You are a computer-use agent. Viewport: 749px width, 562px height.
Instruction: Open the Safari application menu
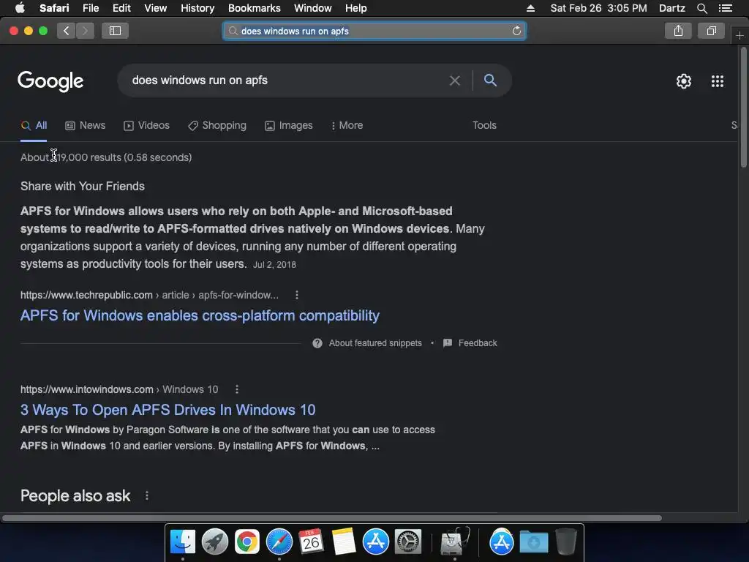(x=54, y=8)
